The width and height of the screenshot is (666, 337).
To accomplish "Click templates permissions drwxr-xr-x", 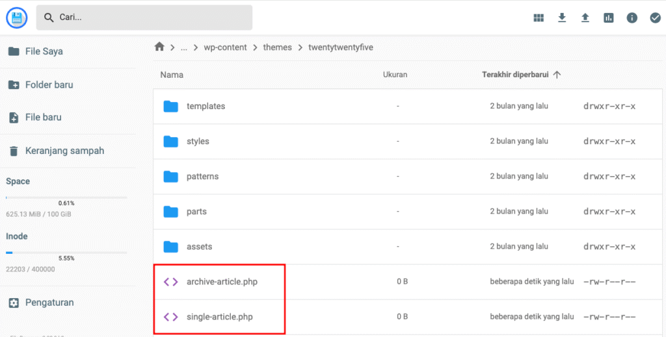I will (x=609, y=106).
